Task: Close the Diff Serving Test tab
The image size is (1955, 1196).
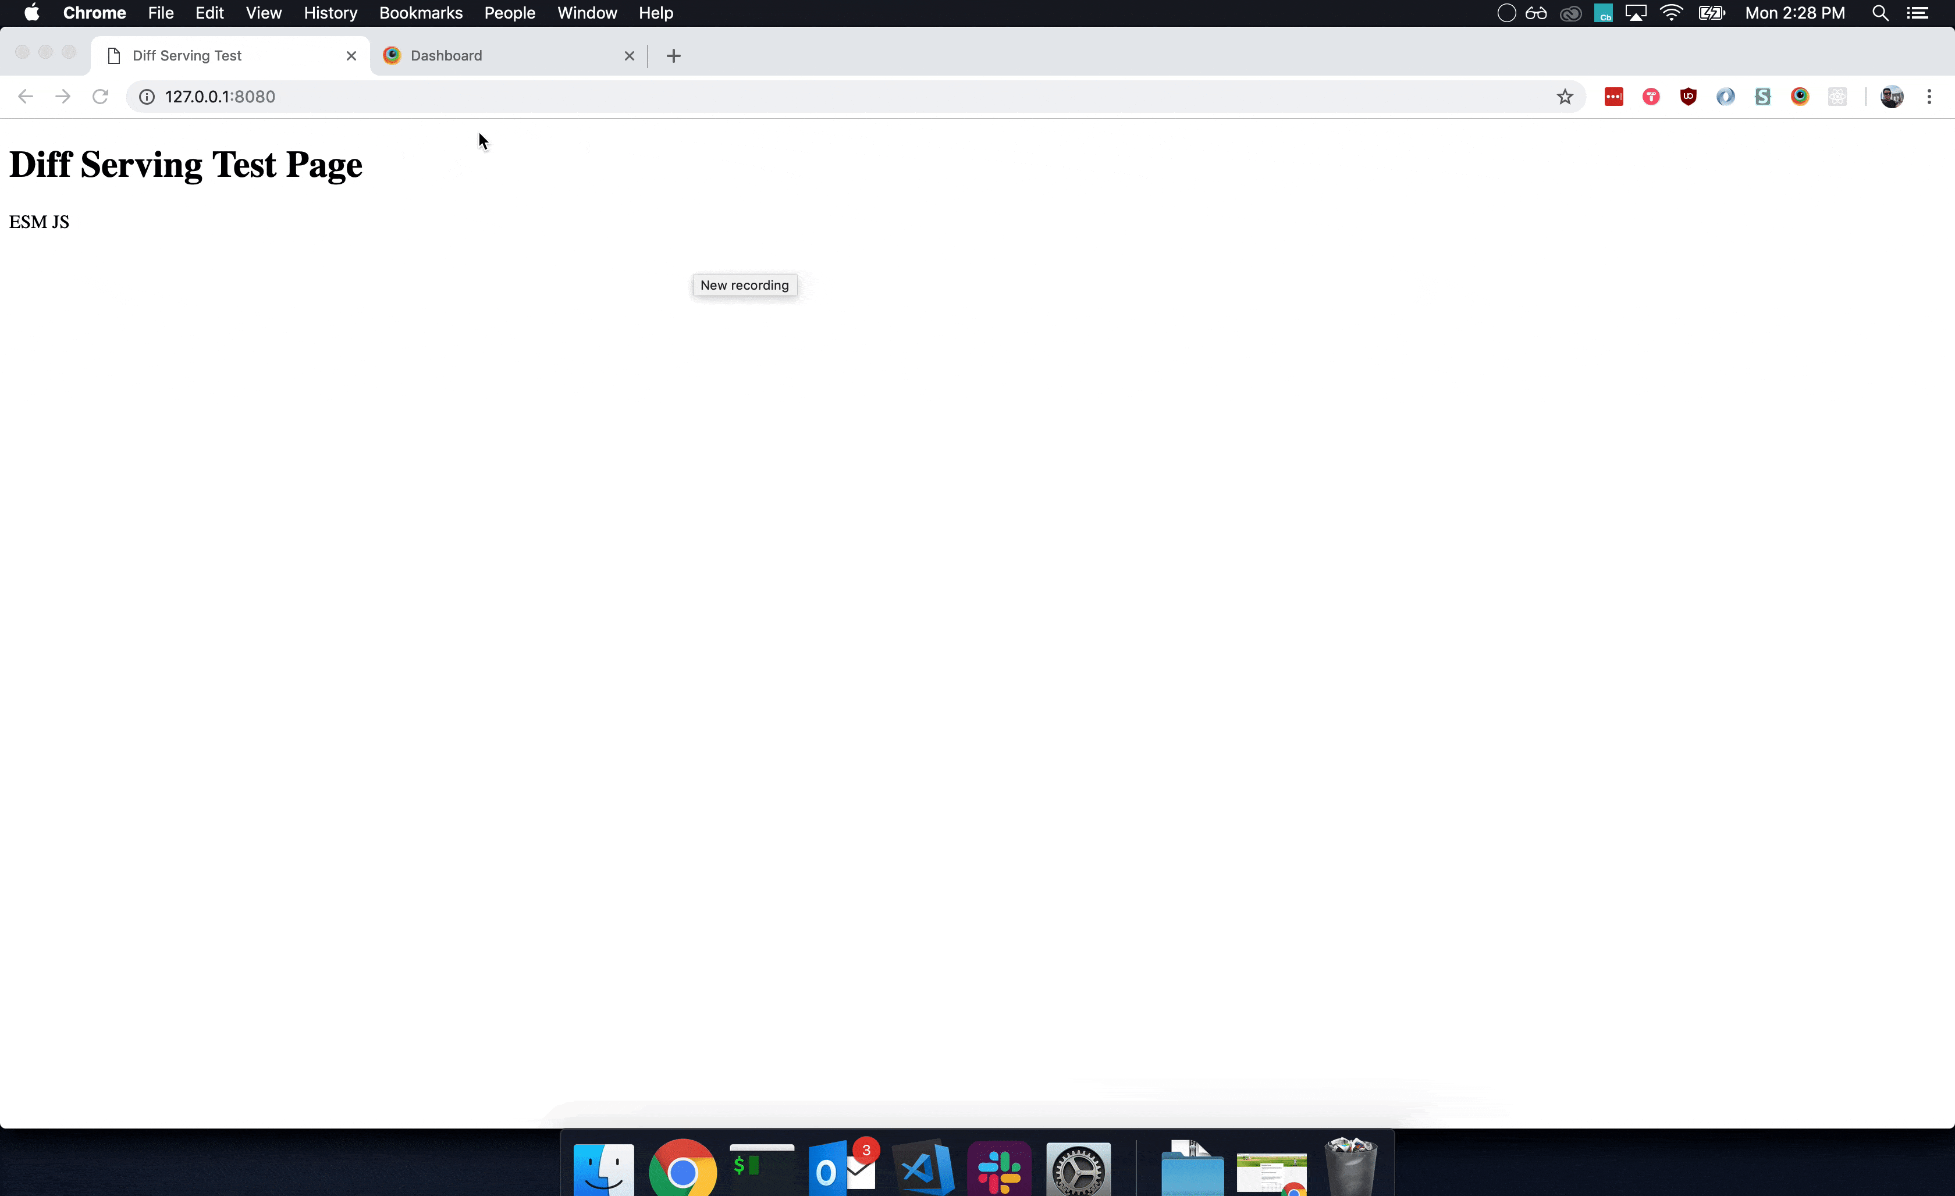Action: [351, 55]
